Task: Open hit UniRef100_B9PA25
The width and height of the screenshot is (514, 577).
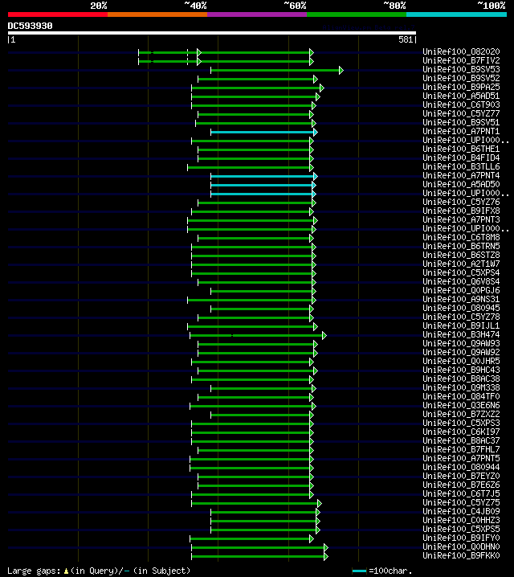Action: [461, 87]
